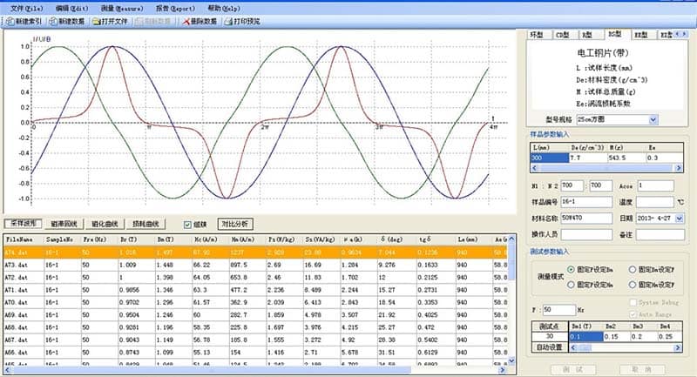The height and width of the screenshot is (377, 697).
Task: Click the 备注 remarks input field
Action: (660, 234)
